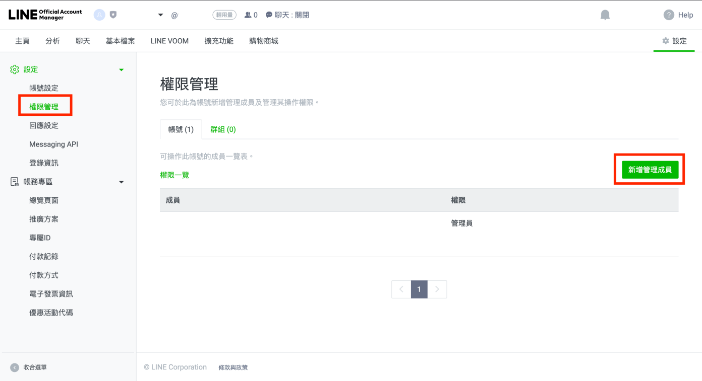Open the 帳務專區 sidebar section icon

(x=15, y=181)
